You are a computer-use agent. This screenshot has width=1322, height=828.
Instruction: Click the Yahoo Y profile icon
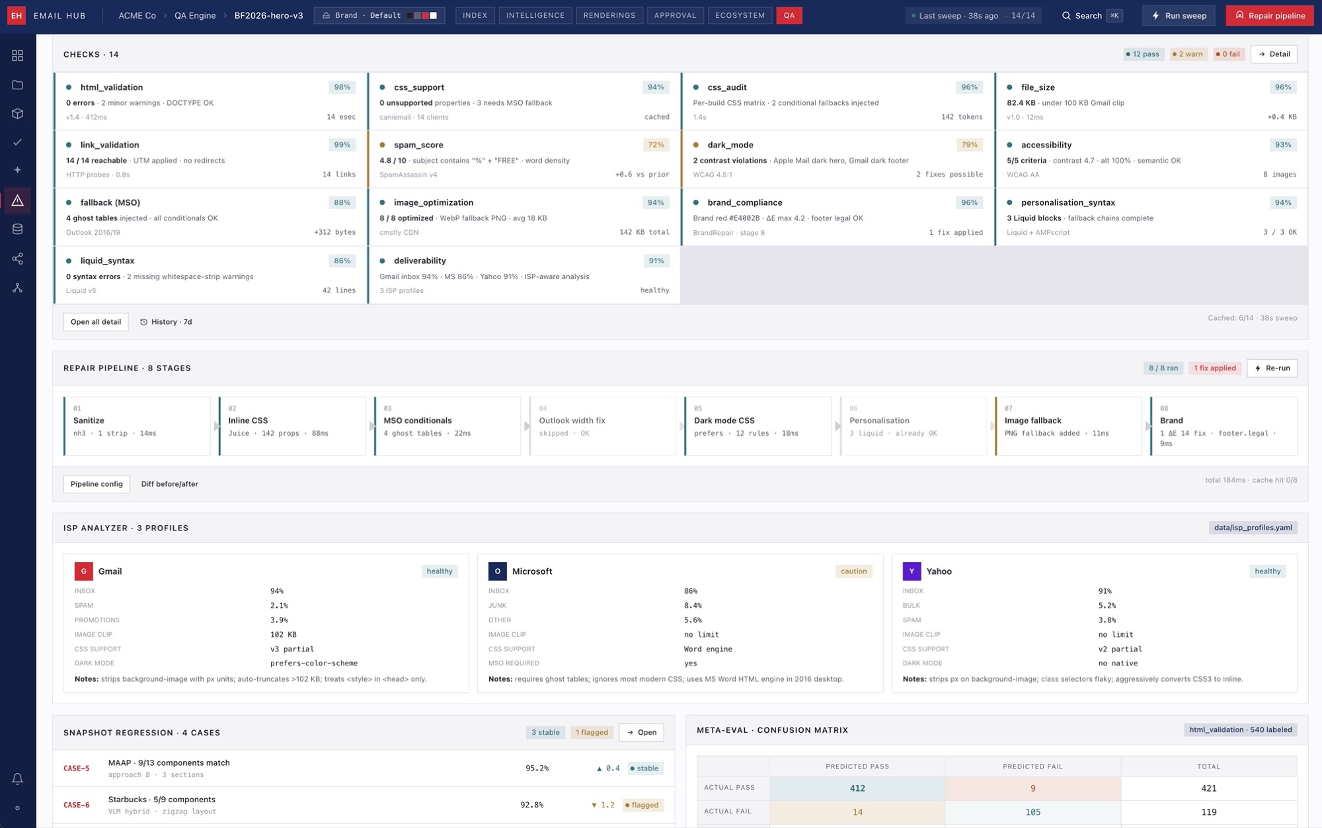[x=912, y=571]
